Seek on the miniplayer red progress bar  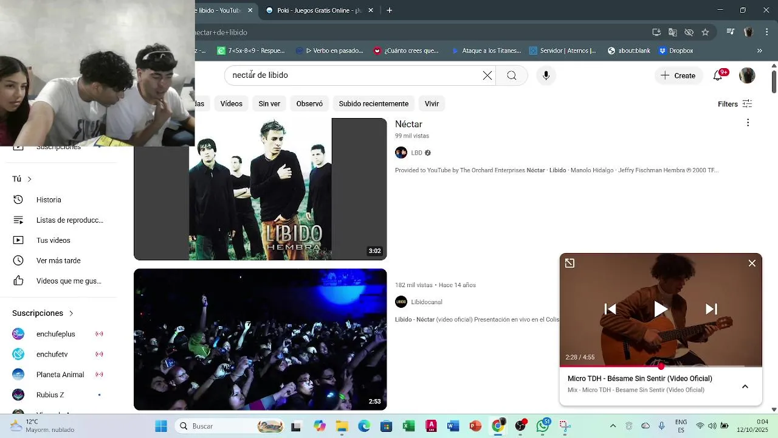tap(661, 366)
